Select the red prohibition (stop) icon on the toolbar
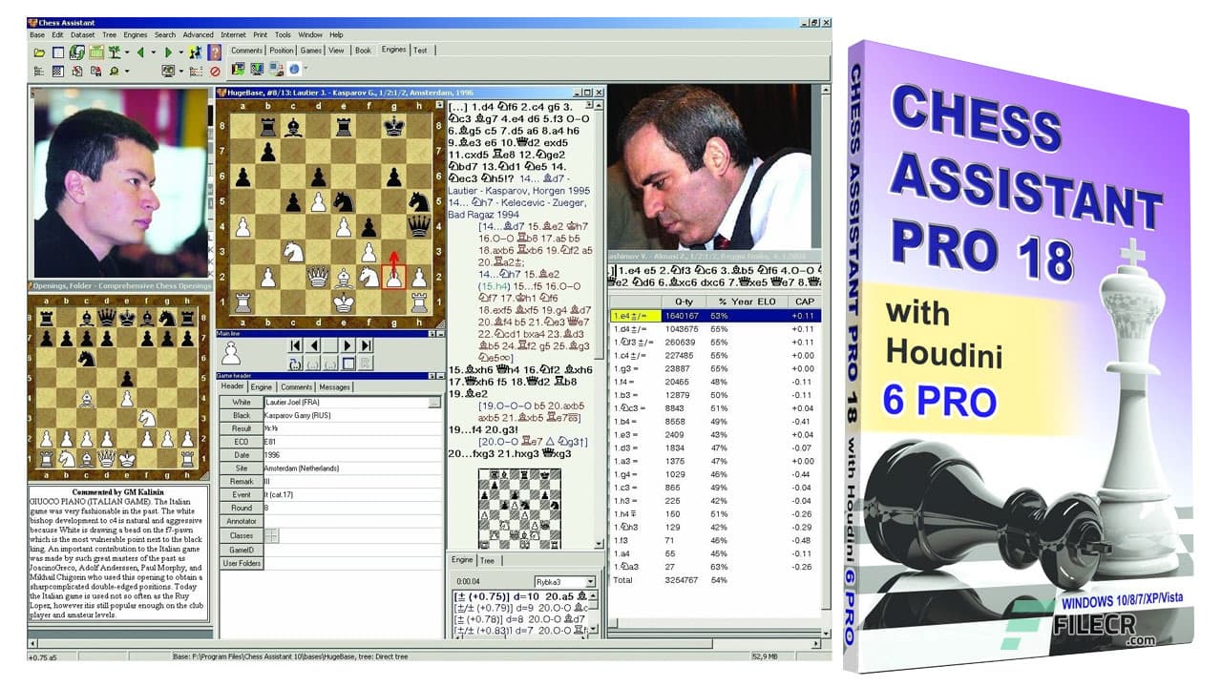 pos(214,69)
